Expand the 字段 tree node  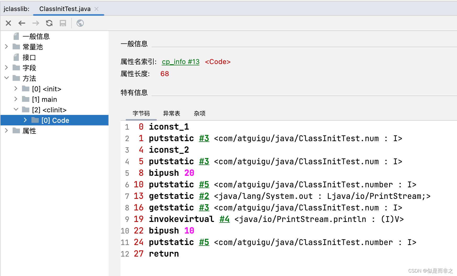click(x=6, y=67)
